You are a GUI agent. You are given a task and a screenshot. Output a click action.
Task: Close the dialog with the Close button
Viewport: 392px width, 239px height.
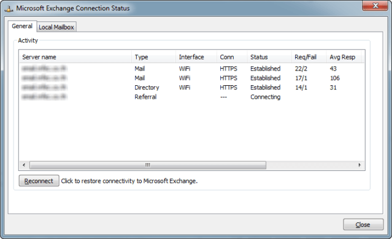(x=363, y=224)
